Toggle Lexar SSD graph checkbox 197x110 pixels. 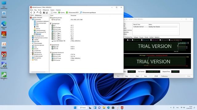click(169, 40)
